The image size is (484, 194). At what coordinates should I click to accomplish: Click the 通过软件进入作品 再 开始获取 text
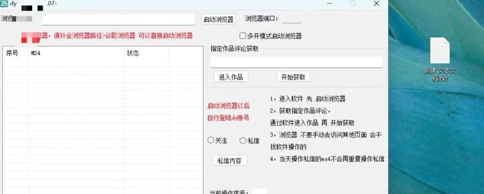[312, 123]
